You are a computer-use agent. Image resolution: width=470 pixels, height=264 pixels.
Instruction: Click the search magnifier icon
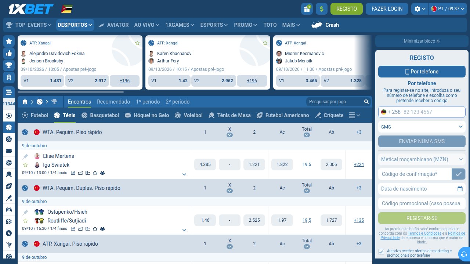click(x=366, y=102)
